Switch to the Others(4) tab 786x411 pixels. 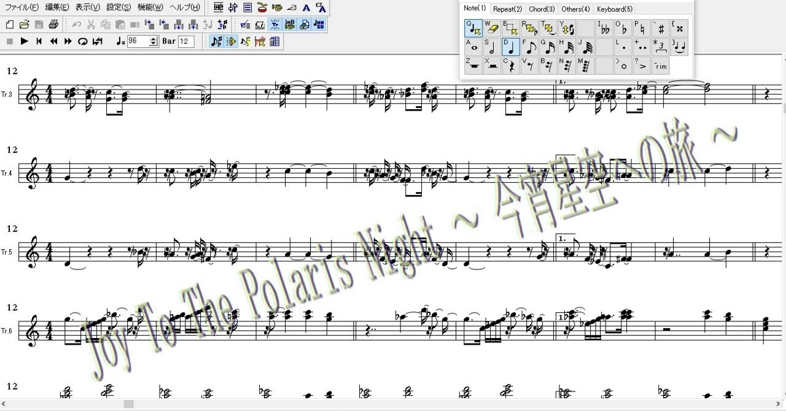pos(575,9)
